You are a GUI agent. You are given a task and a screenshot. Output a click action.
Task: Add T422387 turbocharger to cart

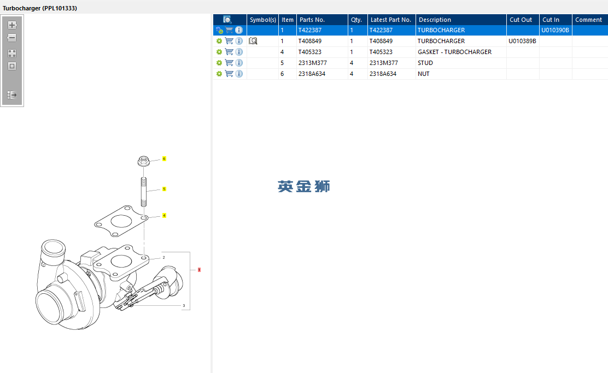(229, 30)
